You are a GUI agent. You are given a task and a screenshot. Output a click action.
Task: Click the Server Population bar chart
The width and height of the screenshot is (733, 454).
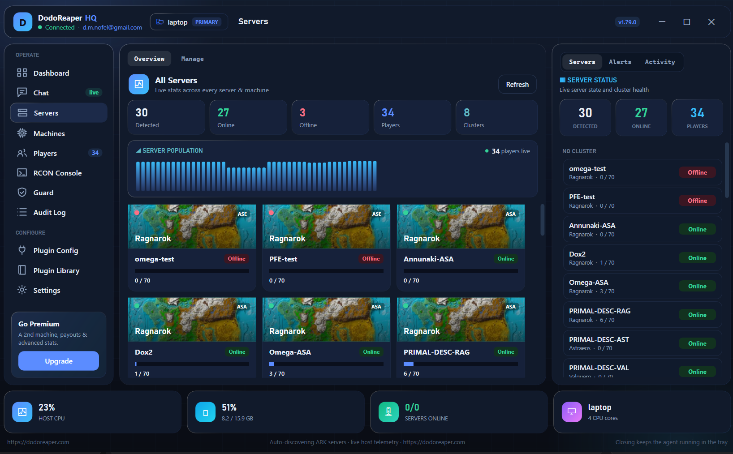(256, 176)
